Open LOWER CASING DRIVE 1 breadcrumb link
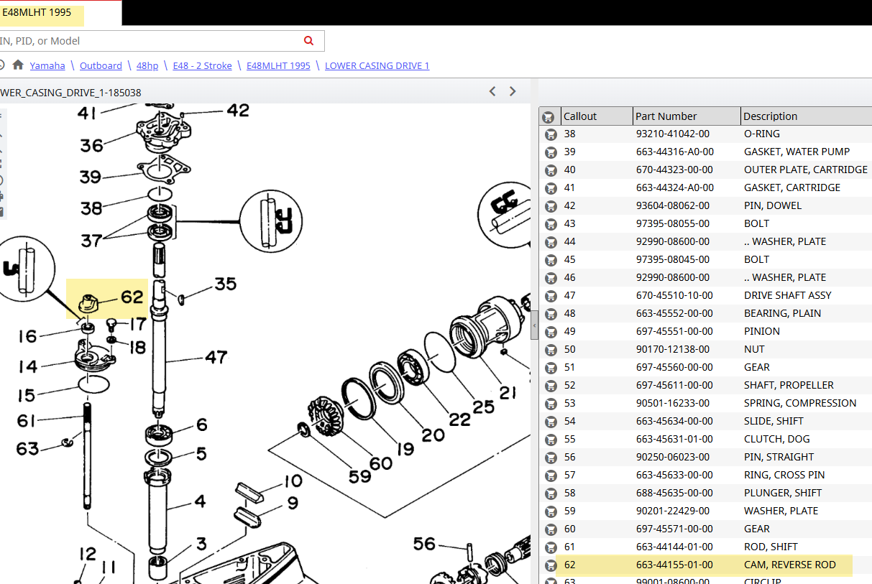This screenshot has height=584, width=872. click(377, 65)
